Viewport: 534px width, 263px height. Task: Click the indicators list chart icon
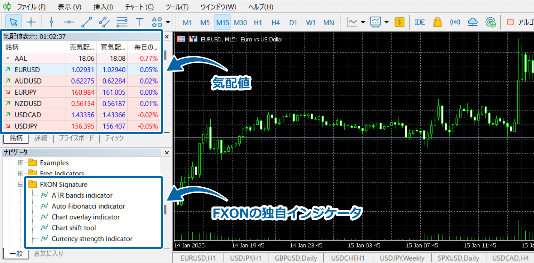tap(376, 22)
